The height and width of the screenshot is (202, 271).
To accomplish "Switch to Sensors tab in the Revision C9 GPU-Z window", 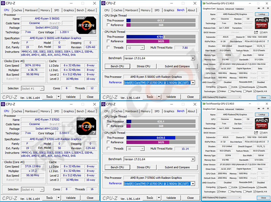I will (x=220, y=9).
